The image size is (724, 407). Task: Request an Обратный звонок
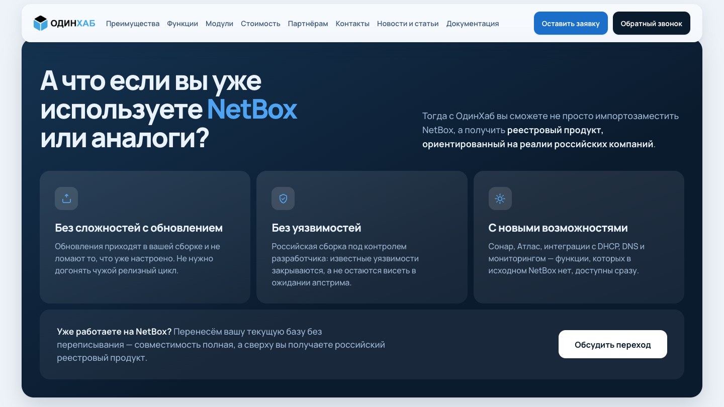coord(652,23)
